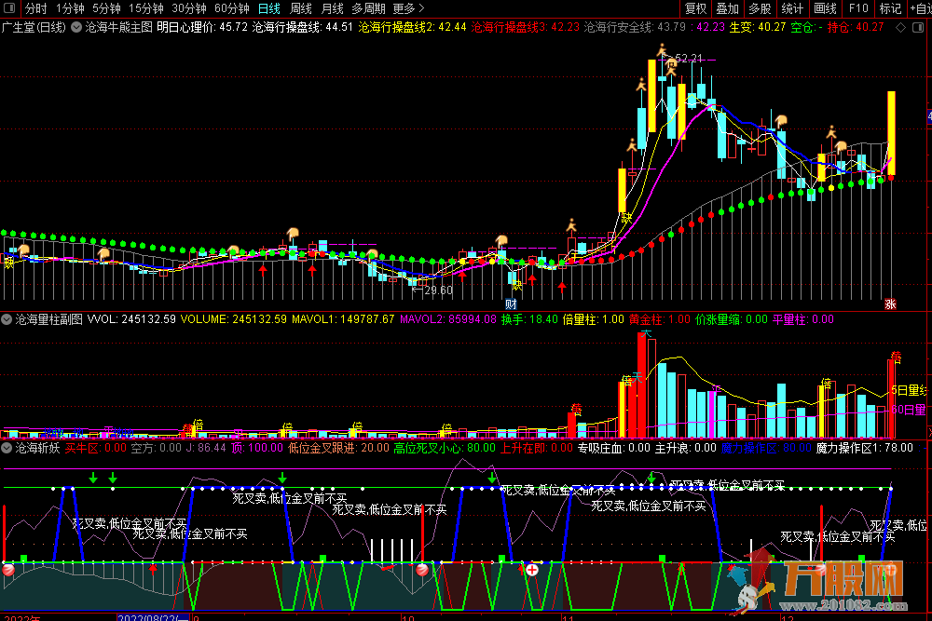932x621 pixels.
Task: Open the 多周期 multi-period view
Action: [x=368, y=8]
